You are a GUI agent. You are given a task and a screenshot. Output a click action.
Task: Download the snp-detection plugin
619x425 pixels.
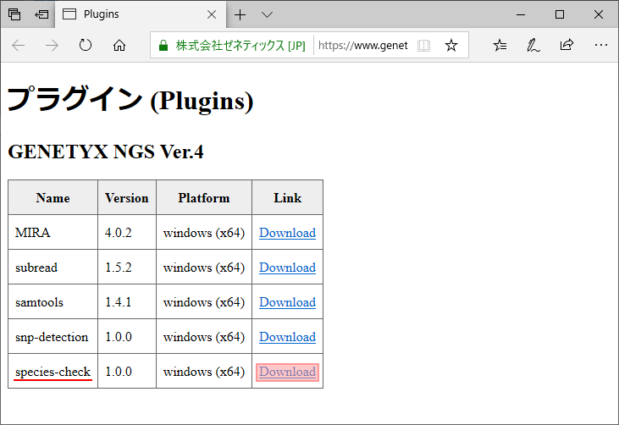point(287,337)
